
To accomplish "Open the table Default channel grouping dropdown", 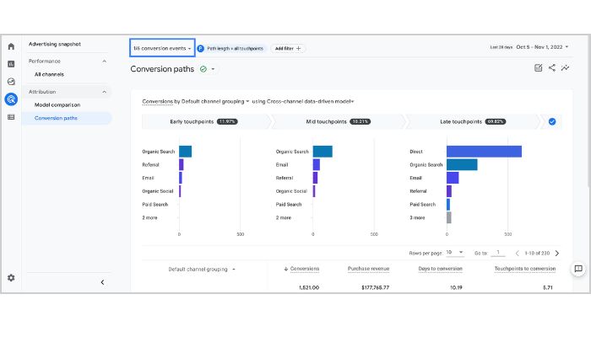I will [202, 270].
